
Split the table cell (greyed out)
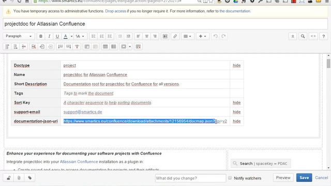[95, 47]
